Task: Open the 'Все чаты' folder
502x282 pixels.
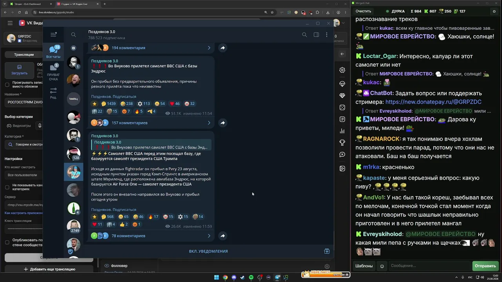Action: coord(53,52)
